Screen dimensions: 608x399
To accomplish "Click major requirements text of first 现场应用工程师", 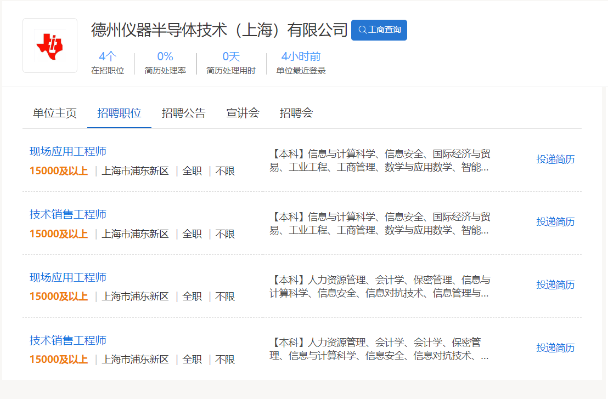I will click(380, 161).
